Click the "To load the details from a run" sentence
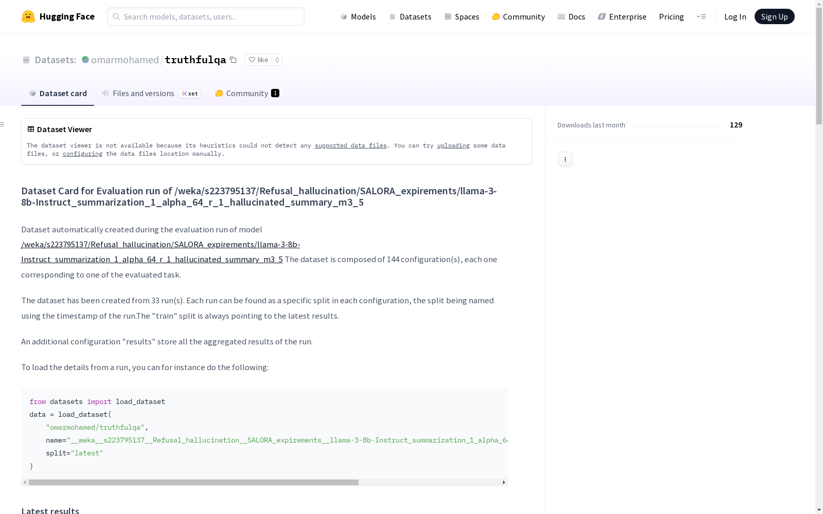The width and height of the screenshot is (823, 514). pos(145,367)
